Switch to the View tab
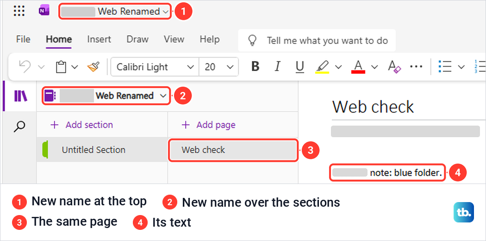486x241 pixels. click(x=174, y=39)
